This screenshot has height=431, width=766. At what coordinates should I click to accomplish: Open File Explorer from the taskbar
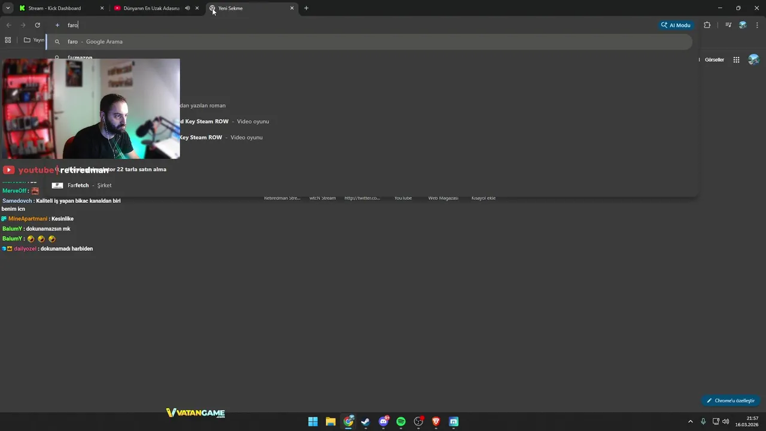click(330, 421)
